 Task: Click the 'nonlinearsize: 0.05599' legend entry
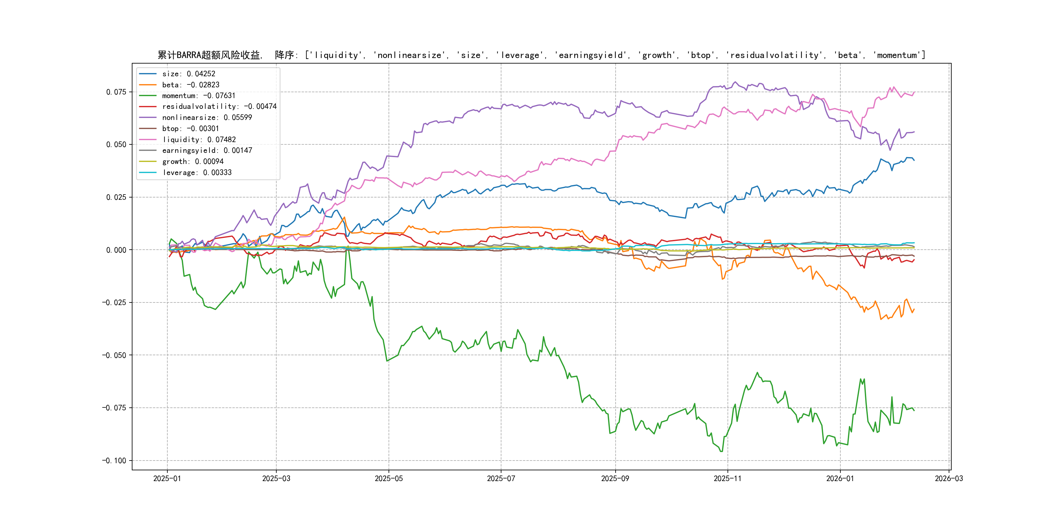coord(207,118)
